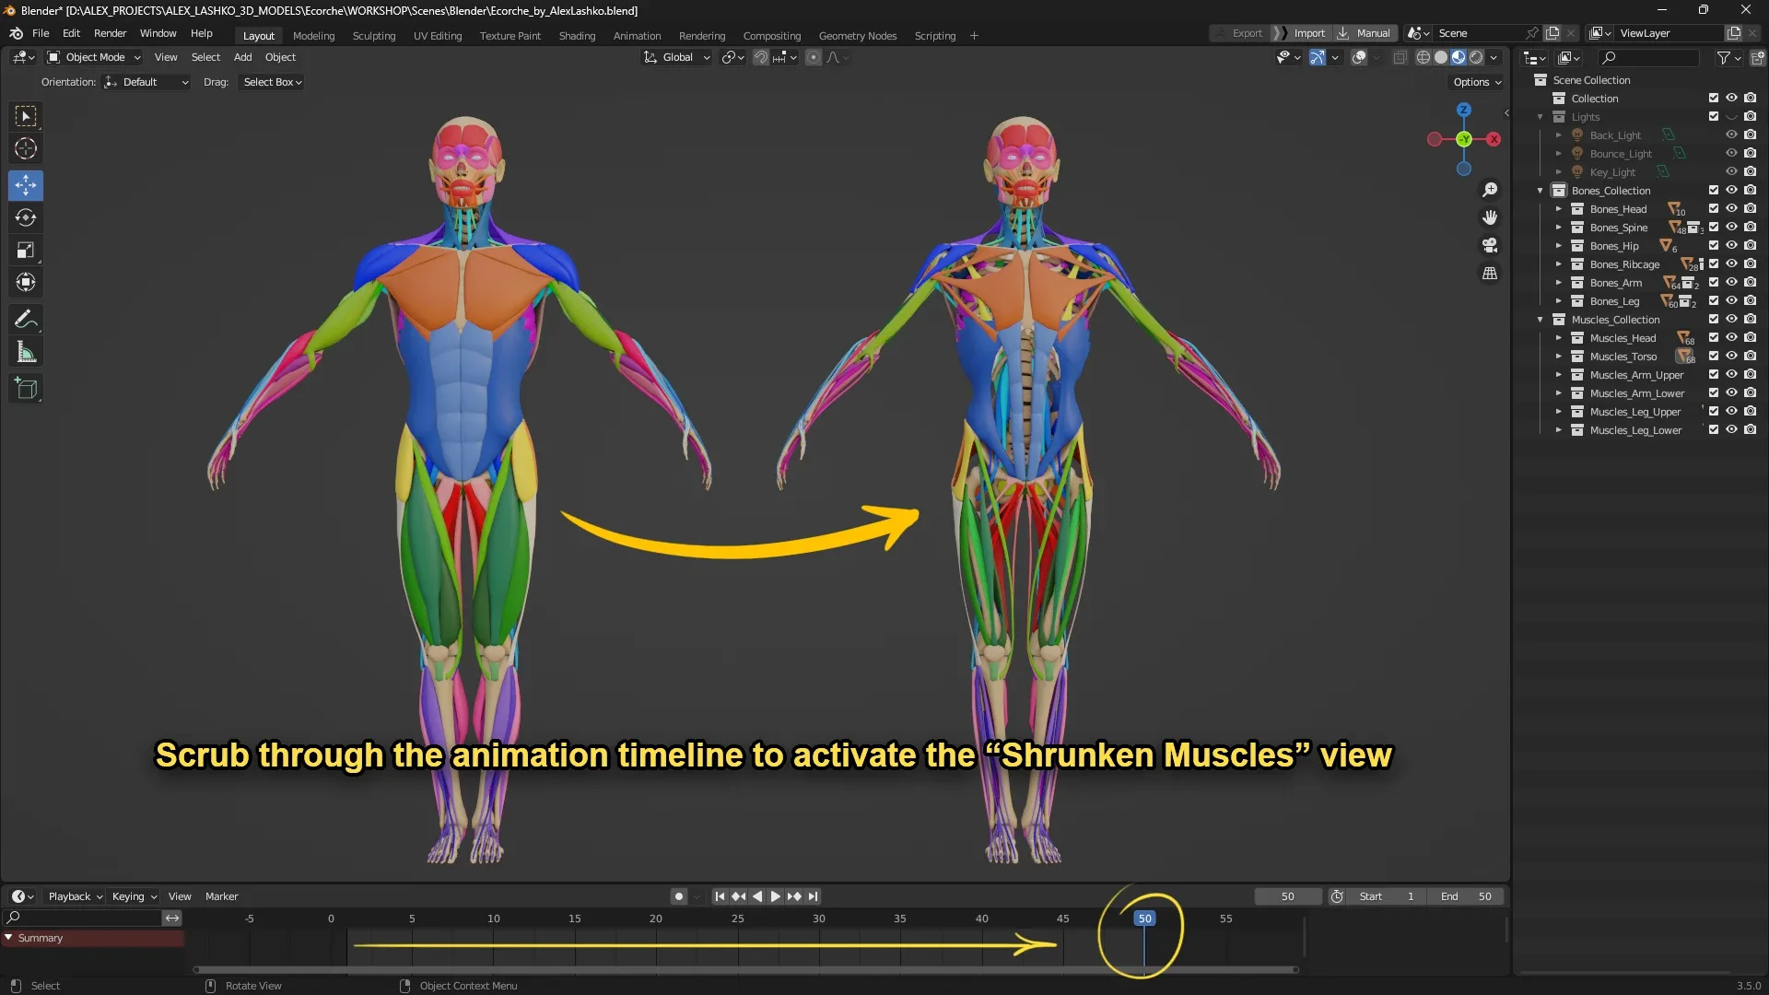Open the Object Mode dropdown
Screen dimensions: 1769x995
tap(94, 57)
